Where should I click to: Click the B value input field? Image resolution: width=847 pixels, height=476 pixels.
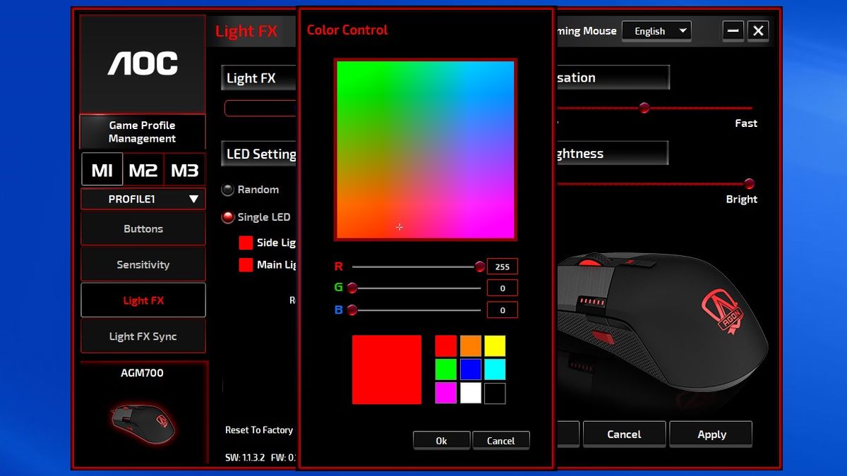coord(502,310)
